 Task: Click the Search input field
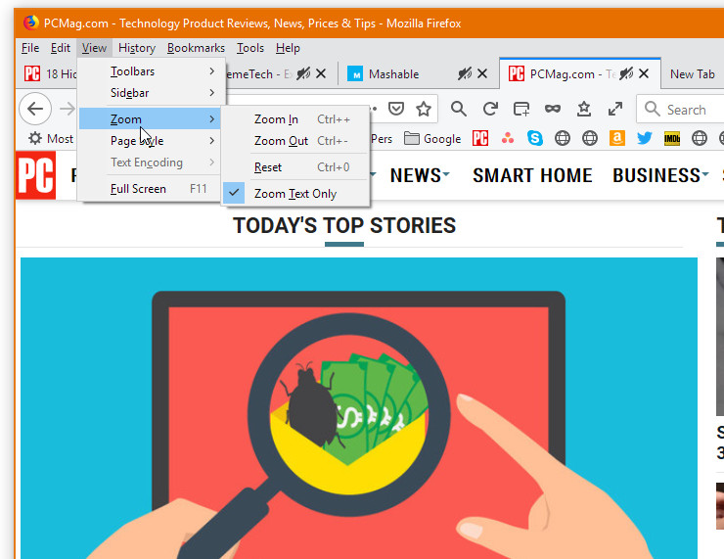[x=681, y=110]
